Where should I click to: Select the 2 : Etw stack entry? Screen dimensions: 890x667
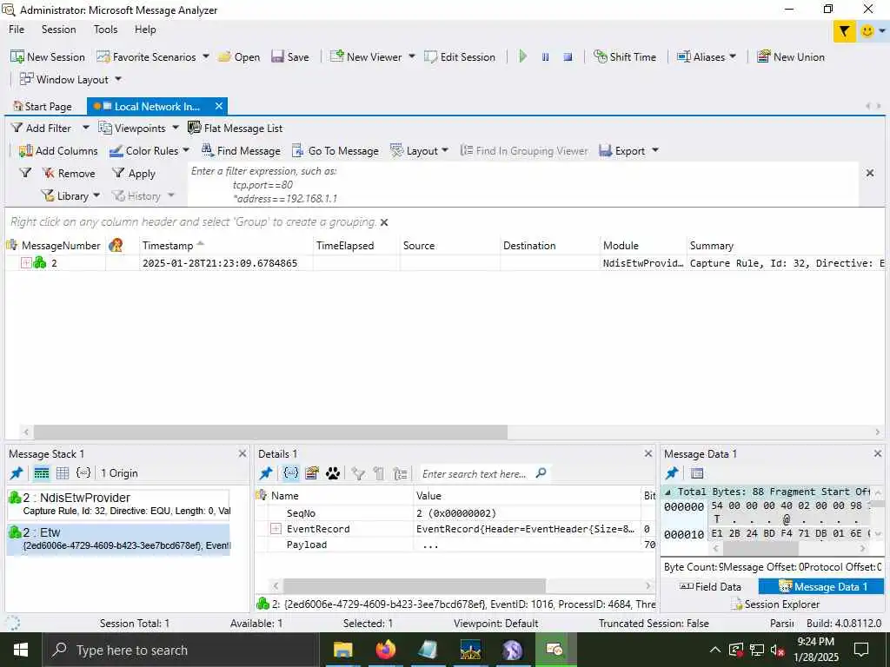pos(118,538)
